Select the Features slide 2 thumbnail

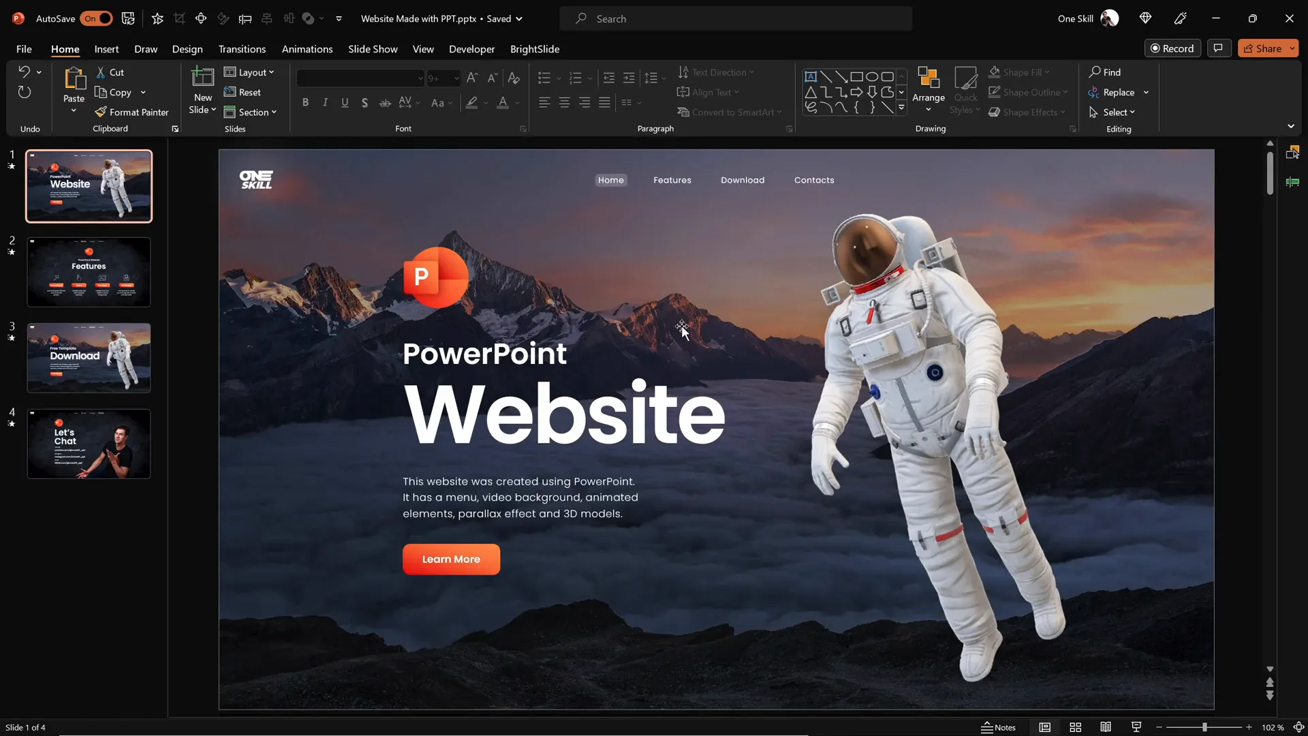89,272
